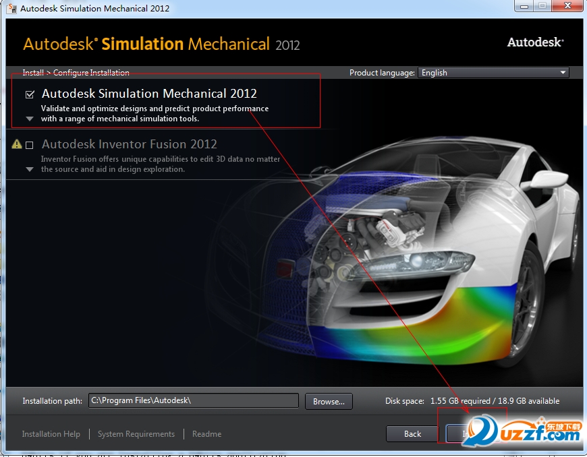Image resolution: width=587 pixels, height=457 pixels.
Task: Click warning icon beside Inventor Fusion
Action: [16, 144]
